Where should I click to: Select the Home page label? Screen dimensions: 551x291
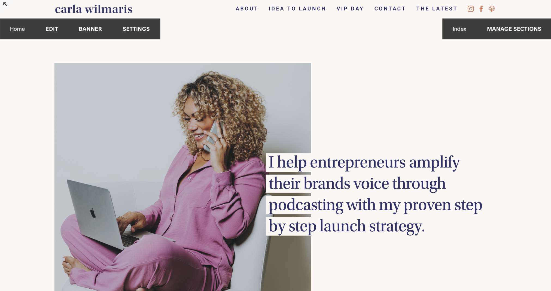(x=17, y=29)
